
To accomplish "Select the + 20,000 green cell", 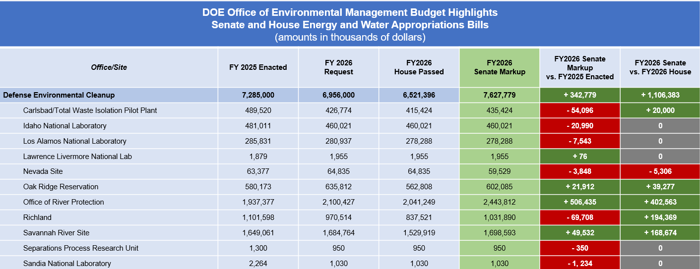I will (660, 110).
